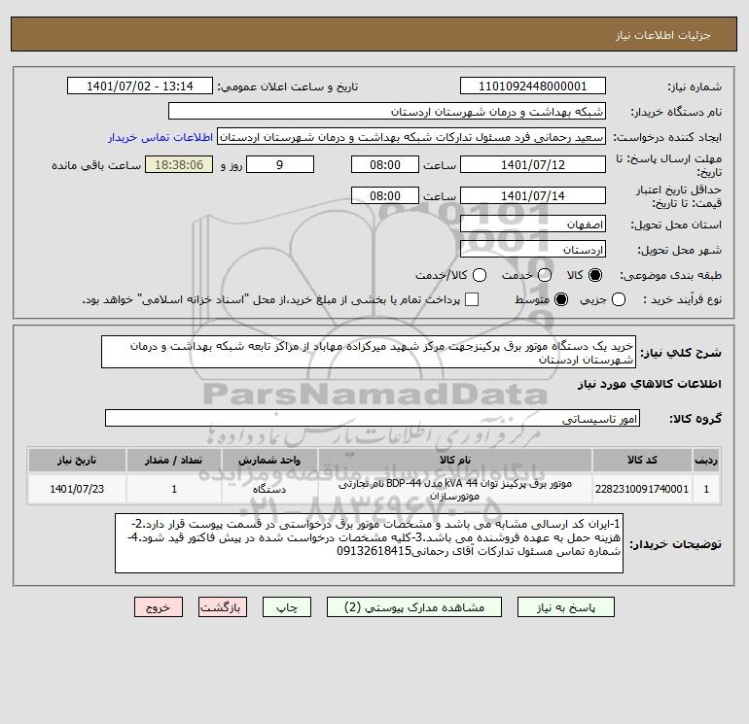Click the need date 1401/07/23 cell

[x=77, y=489]
